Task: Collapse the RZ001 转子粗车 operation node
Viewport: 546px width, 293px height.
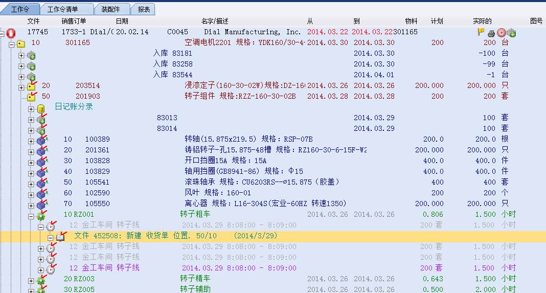Action: [31, 216]
